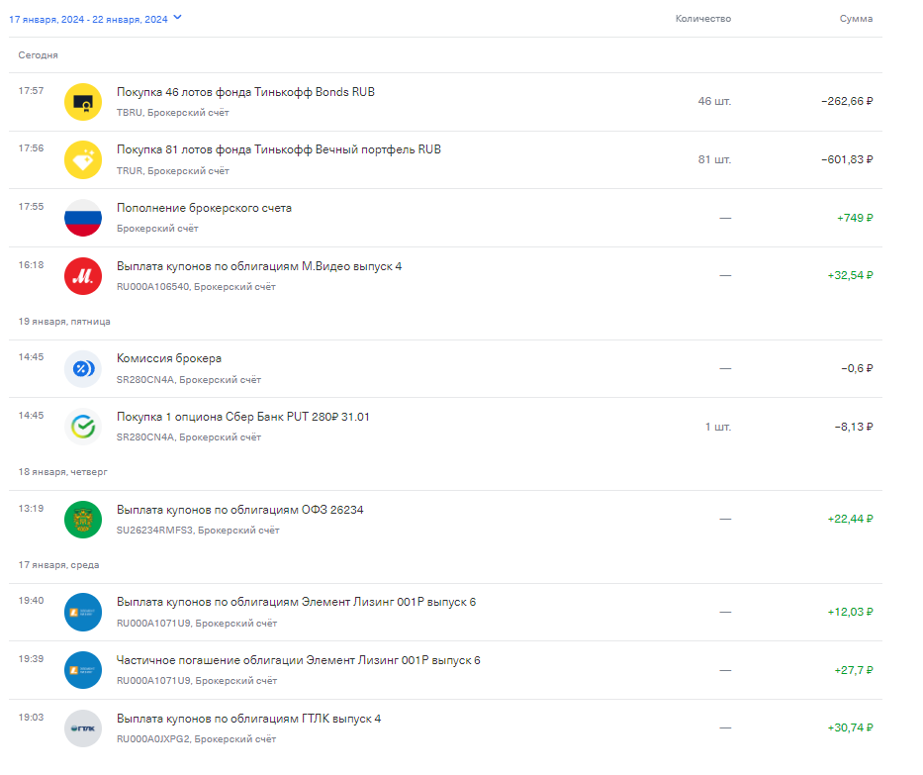
Task: Click the broker commission icon
Action: point(83,367)
